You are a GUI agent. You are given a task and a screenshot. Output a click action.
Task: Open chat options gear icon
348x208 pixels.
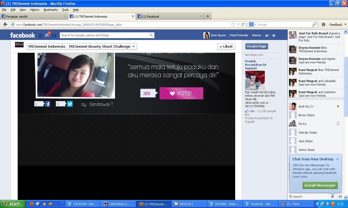coord(332,197)
